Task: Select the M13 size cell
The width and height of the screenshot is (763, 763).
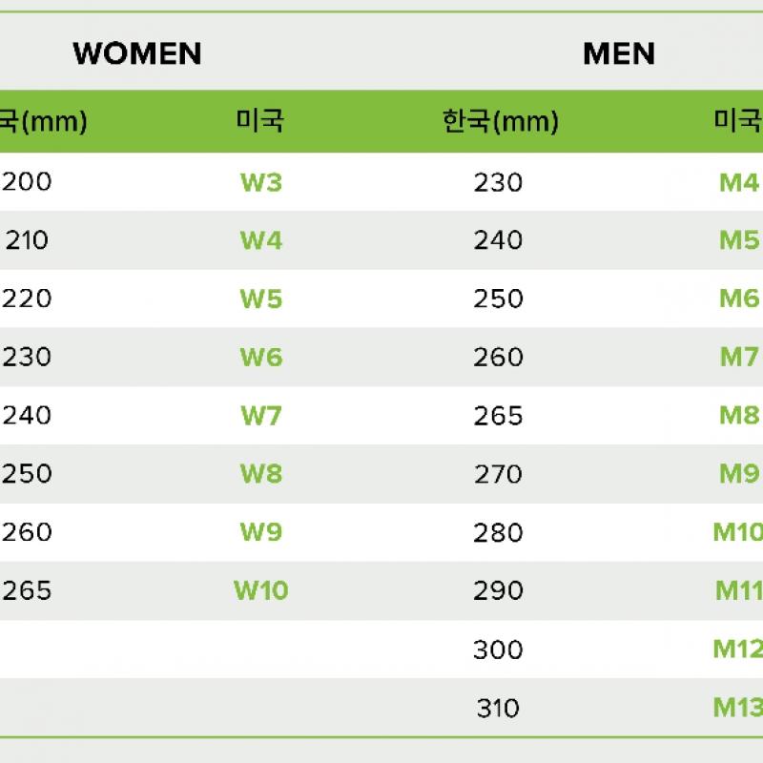Action: 738,708
